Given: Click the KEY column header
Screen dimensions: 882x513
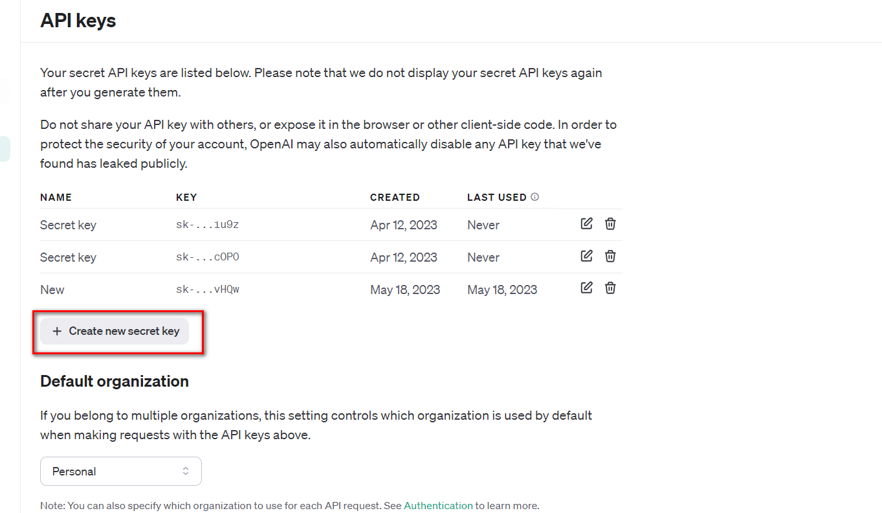Looking at the screenshot, I should click(x=186, y=198).
